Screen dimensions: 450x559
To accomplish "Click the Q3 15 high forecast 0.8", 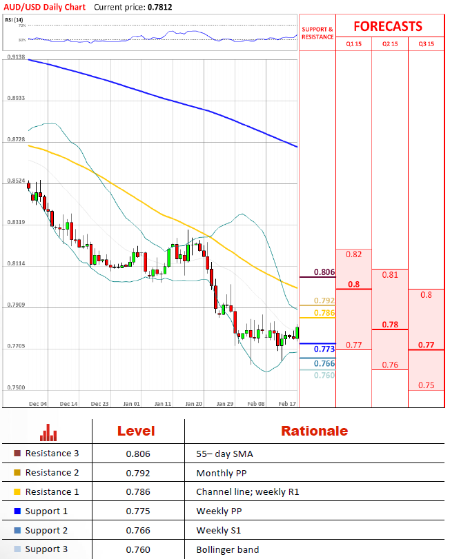I will tap(426, 295).
